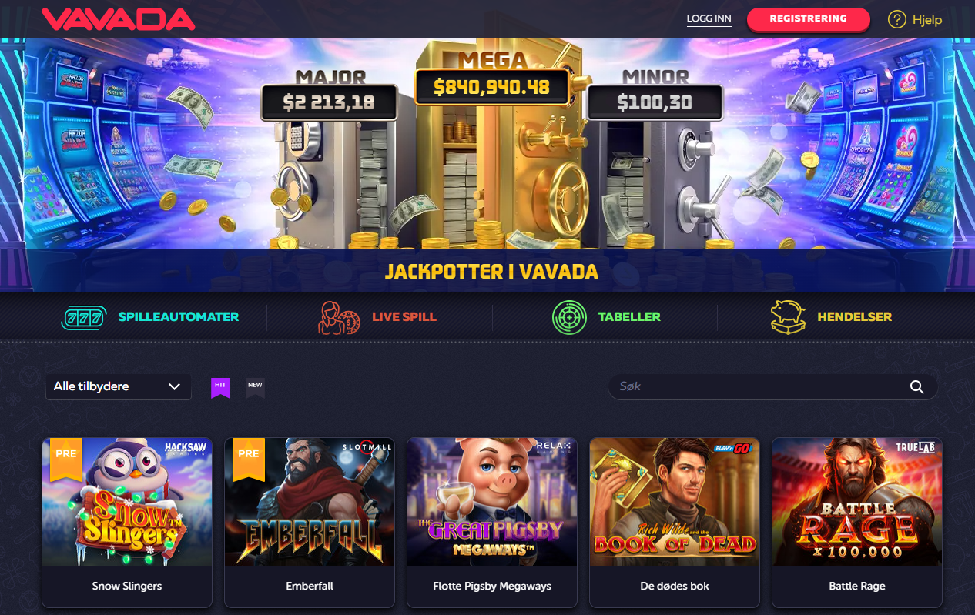This screenshot has height=615, width=975.
Task: Open the SPILLEAUTOMATER section
Action: pyautogui.click(x=179, y=316)
